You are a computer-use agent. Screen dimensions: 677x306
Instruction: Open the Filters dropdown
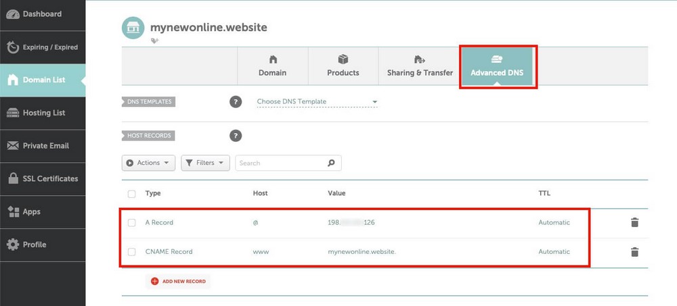(205, 163)
